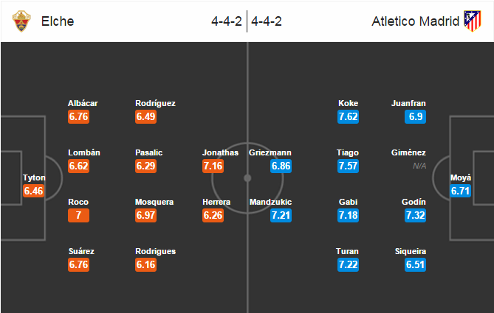This screenshot has height=313, width=494.
Task: Click the Elche 4-4-2 formation text
Action: (x=227, y=21)
